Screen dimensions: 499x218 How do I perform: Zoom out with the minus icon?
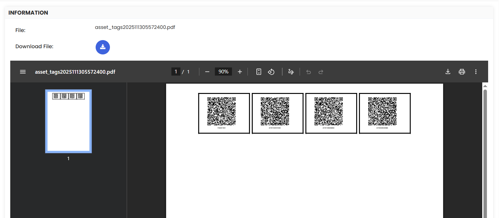coord(207,72)
